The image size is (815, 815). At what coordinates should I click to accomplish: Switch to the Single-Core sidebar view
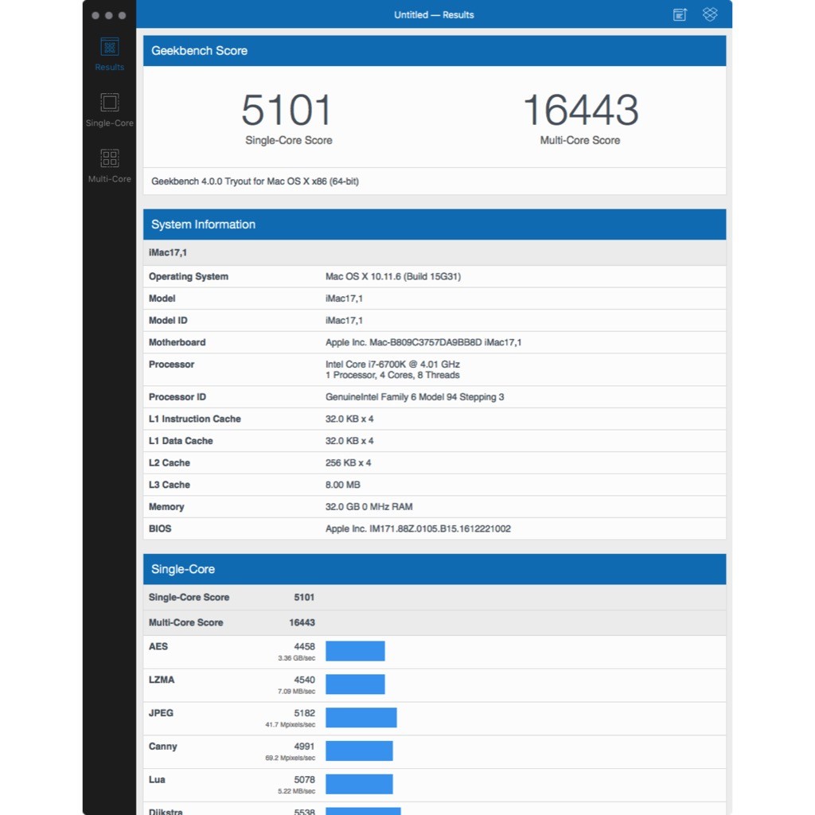109,110
